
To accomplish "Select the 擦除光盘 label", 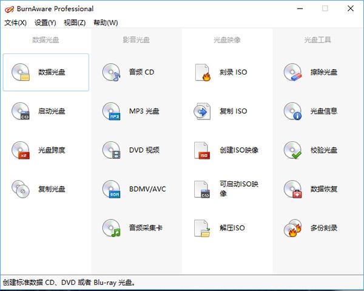I will point(324,72).
